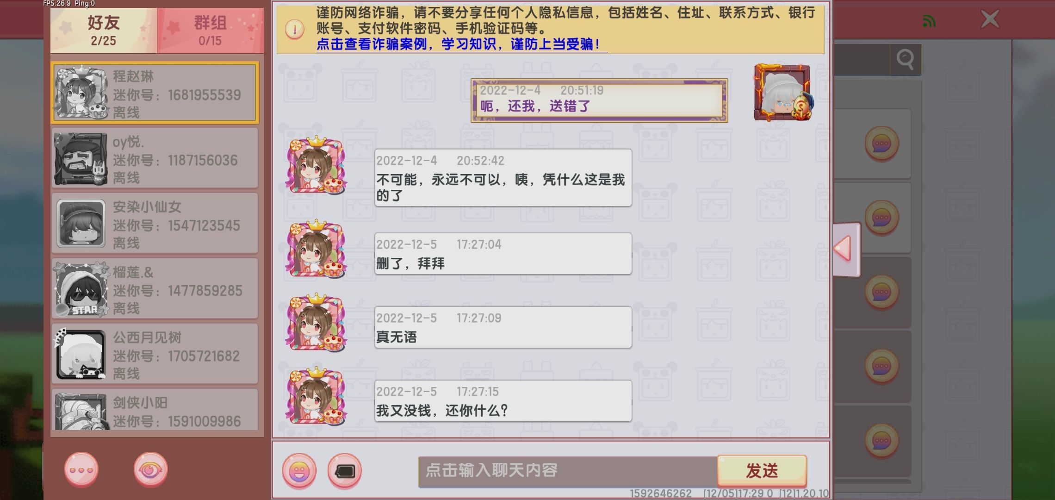
Task: Open the emoji picker in chat bar
Action: [299, 471]
